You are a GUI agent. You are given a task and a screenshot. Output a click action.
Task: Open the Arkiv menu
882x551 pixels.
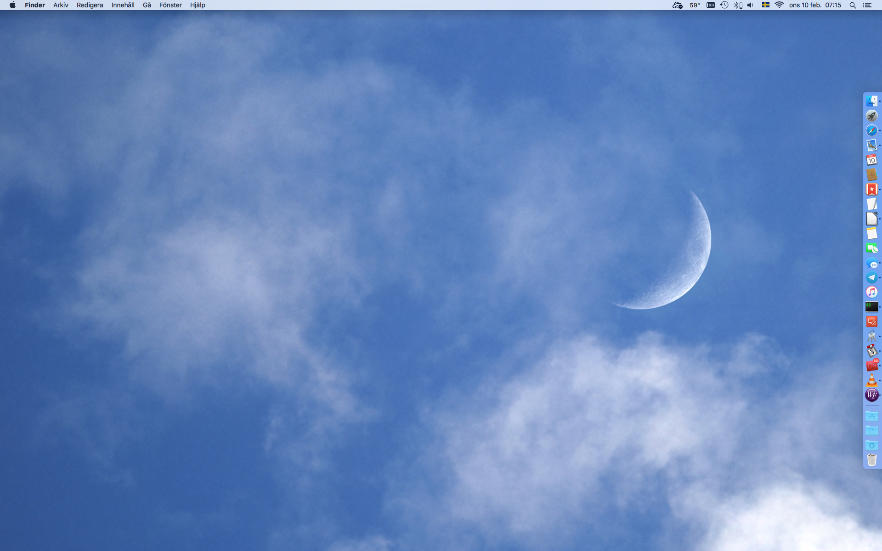coord(61,5)
